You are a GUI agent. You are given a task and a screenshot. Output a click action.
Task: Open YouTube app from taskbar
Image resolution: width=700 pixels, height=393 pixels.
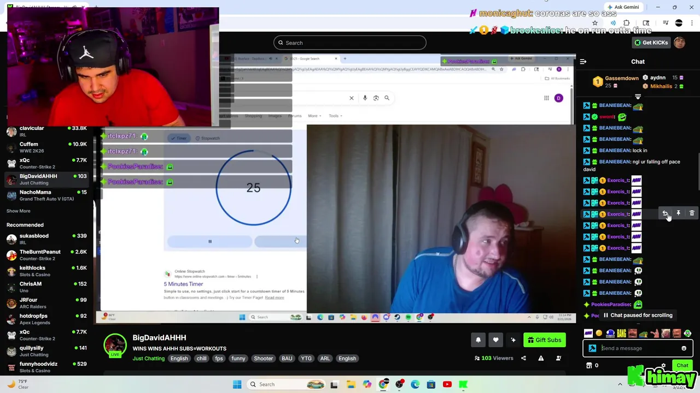pyautogui.click(x=447, y=384)
